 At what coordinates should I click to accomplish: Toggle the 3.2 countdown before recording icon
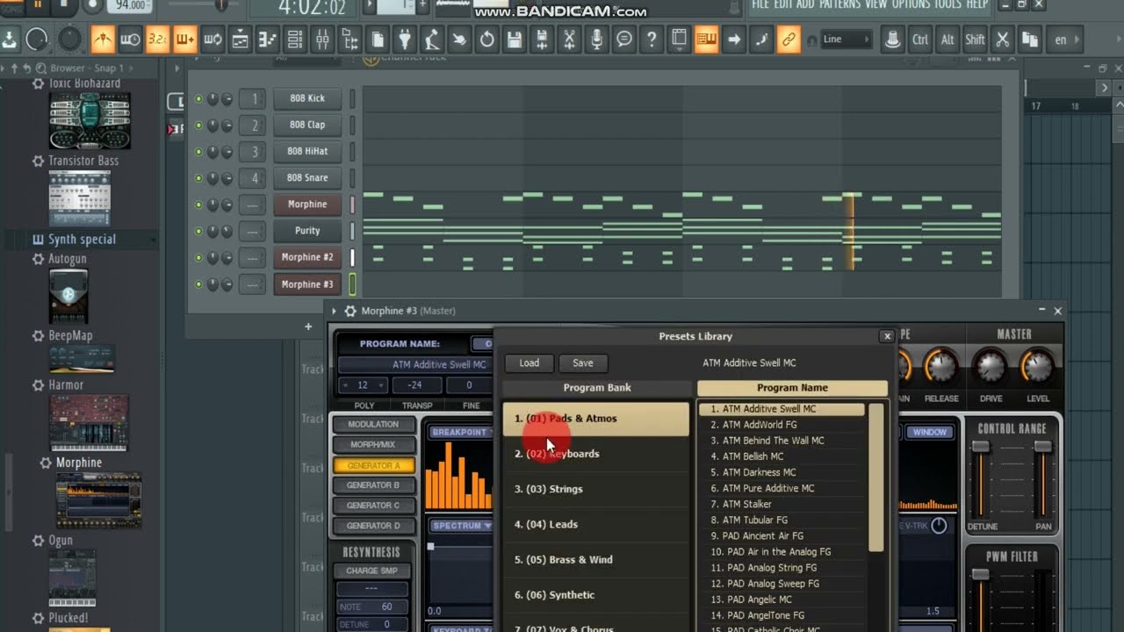(157, 39)
